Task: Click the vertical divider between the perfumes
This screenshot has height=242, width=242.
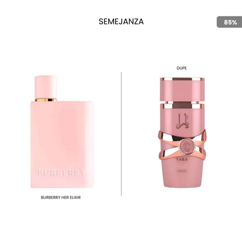Action: (x=122, y=134)
